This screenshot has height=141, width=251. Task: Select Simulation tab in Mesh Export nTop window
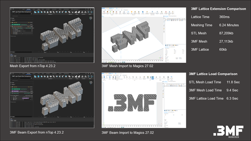(x=48, y=9)
